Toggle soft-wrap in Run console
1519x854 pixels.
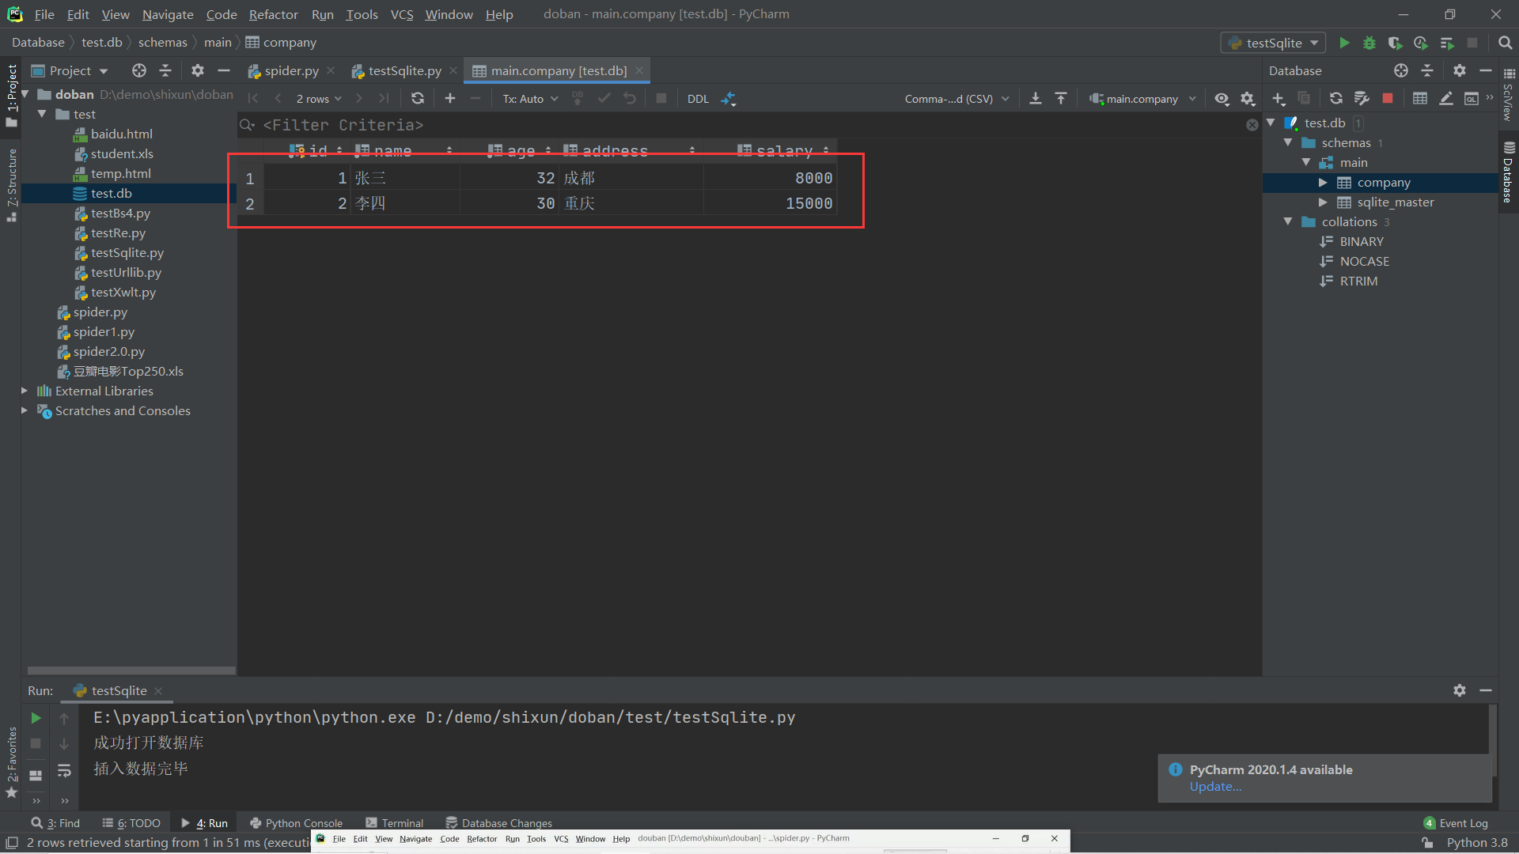pos(64,771)
